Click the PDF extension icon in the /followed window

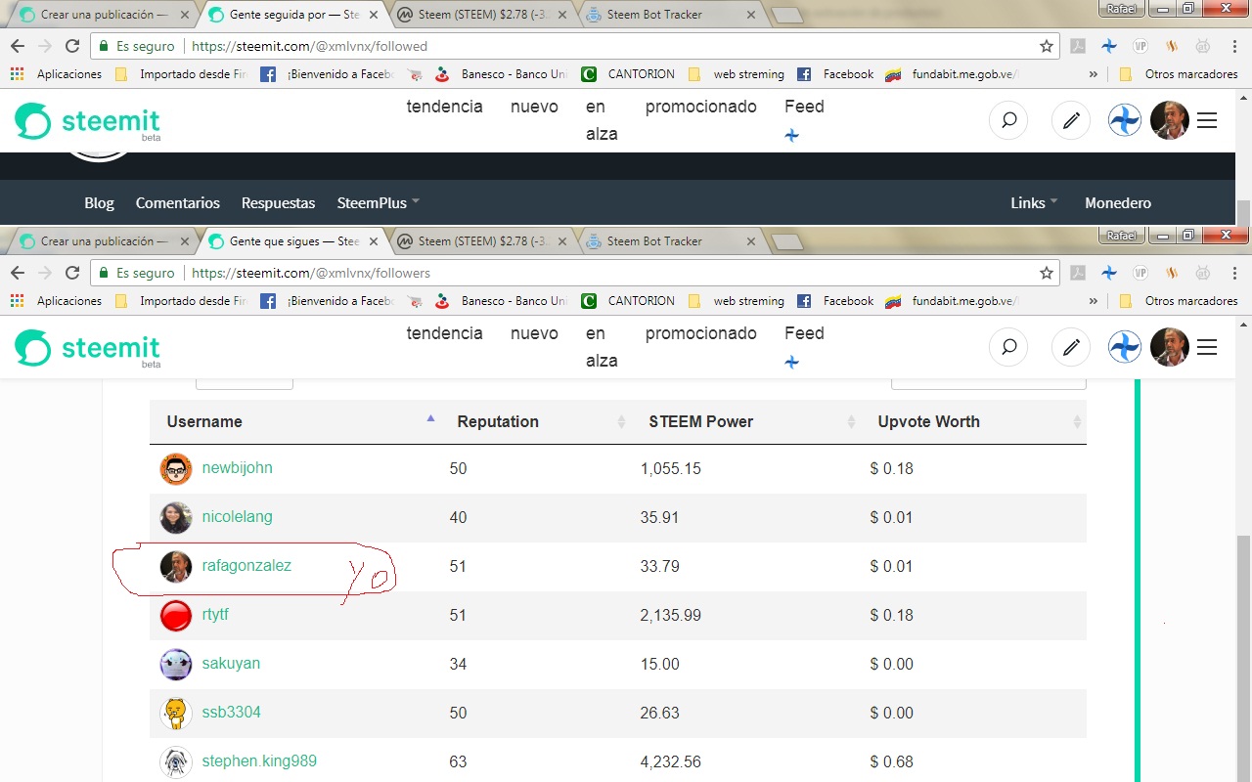[x=1077, y=46]
